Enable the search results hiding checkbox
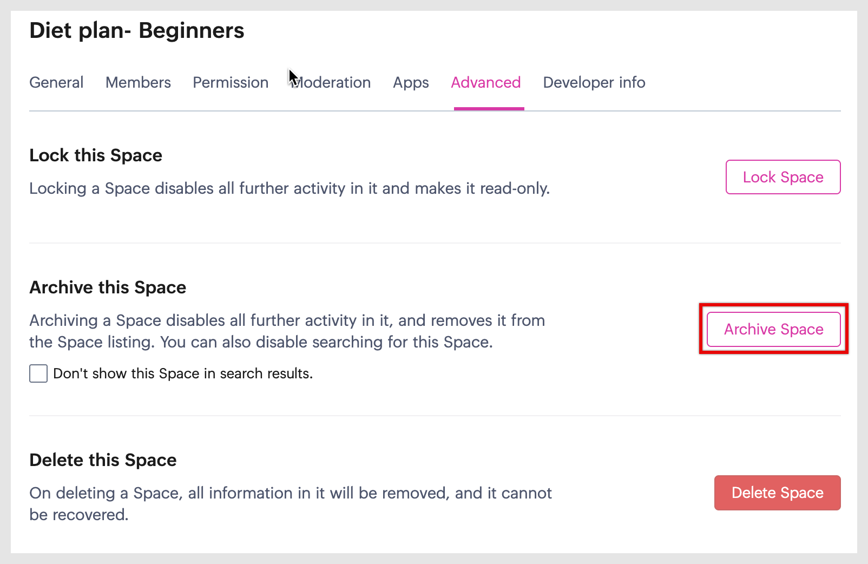The height and width of the screenshot is (564, 868). (x=38, y=373)
